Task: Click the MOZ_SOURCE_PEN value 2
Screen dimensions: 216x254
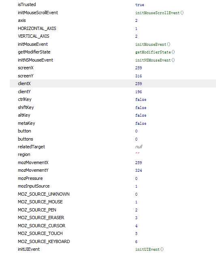Action: (x=136, y=210)
